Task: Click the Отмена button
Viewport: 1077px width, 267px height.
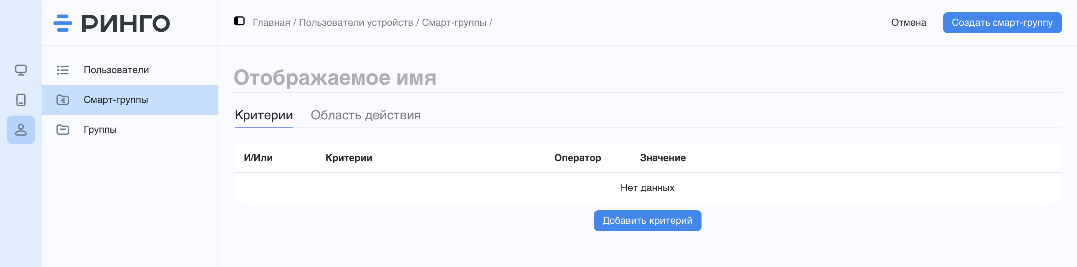Action: pyautogui.click(x=908, y=22)
